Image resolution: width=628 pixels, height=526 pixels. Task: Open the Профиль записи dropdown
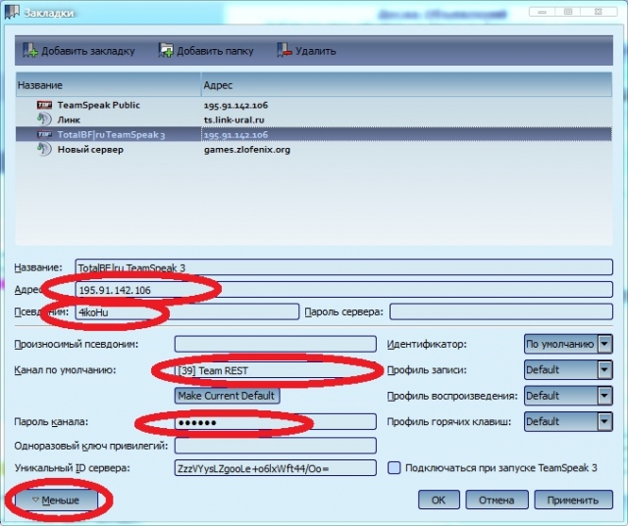(x=568, y=369)
